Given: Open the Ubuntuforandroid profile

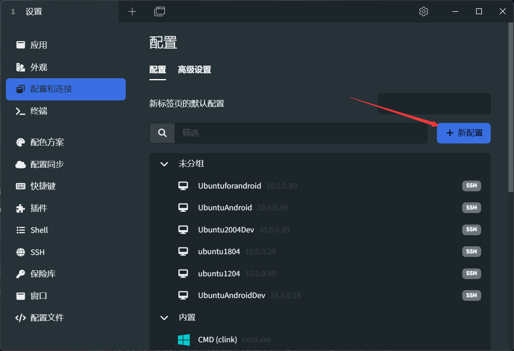Looking at the screenshot, I should (320, 186).
